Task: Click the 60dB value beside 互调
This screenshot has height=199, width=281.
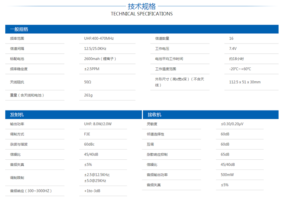Action: point(225,145)
